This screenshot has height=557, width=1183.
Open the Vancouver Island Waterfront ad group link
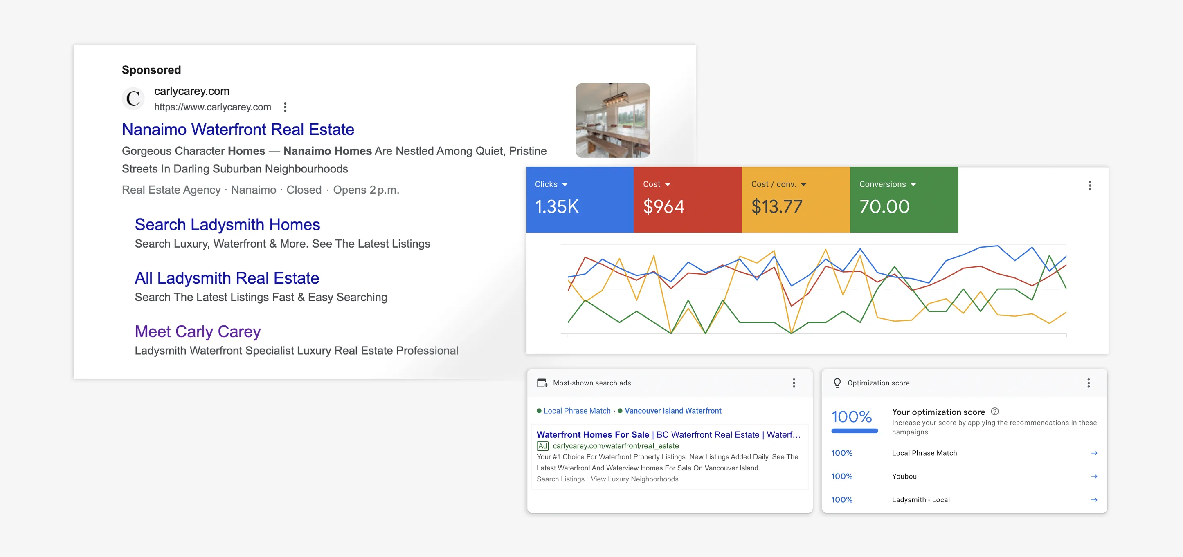673,411
